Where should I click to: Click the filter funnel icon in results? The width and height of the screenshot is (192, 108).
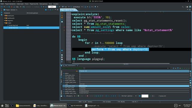tap(178, 68)
